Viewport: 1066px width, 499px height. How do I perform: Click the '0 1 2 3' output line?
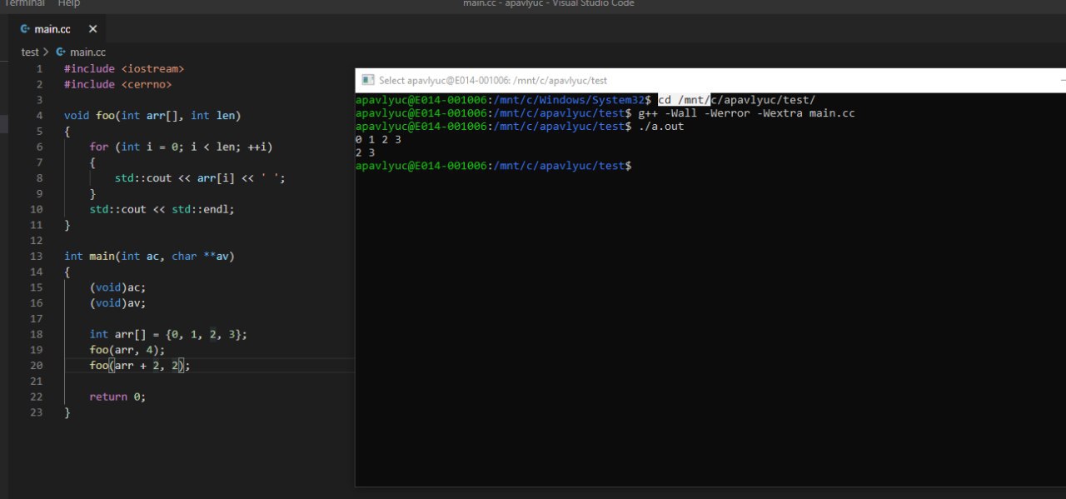tap(378, 139)
